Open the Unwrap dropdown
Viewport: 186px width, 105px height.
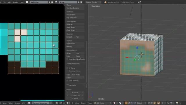tap(75, 24)
